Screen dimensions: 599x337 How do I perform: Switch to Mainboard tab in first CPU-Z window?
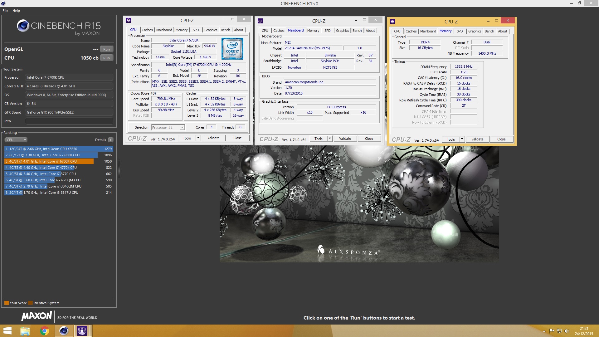(164, 30)
